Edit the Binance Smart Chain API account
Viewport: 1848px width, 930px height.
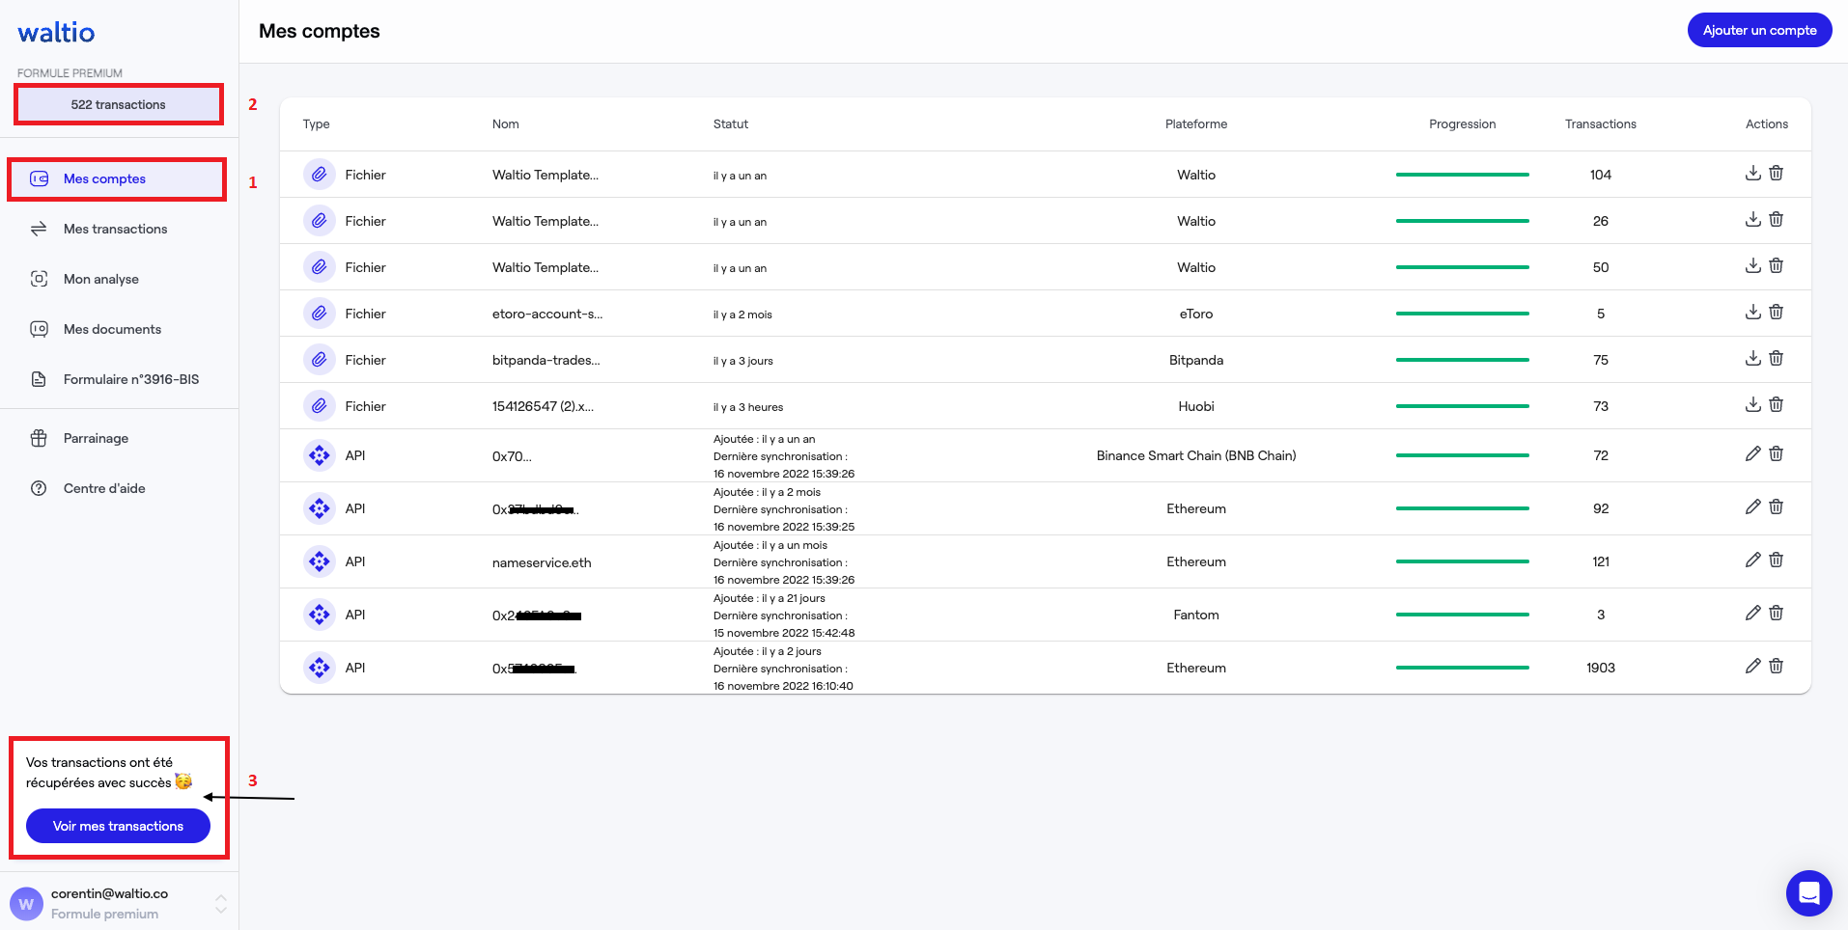pos(1753,453)
